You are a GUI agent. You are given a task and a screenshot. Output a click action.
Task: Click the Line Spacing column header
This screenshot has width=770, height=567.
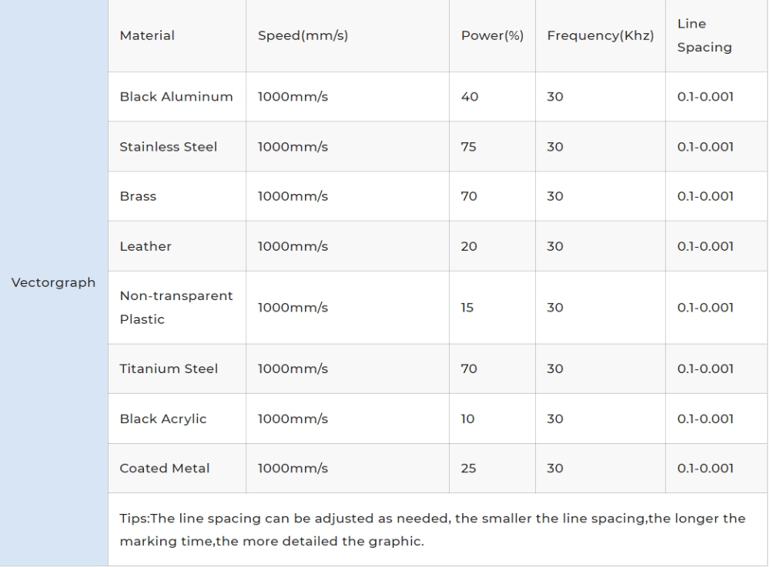click(704, 36)
